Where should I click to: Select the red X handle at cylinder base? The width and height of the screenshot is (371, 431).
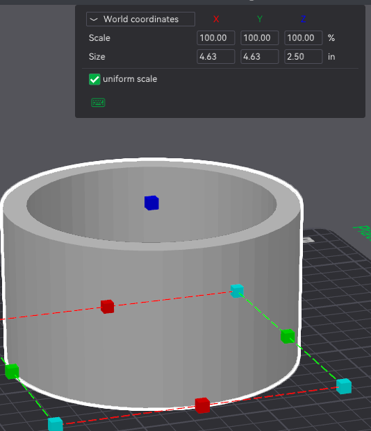click(202, 405)
